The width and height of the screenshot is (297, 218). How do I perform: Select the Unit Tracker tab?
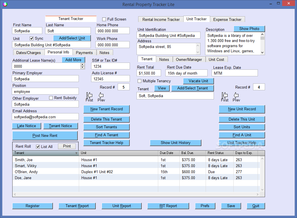[x=196, y=19]
